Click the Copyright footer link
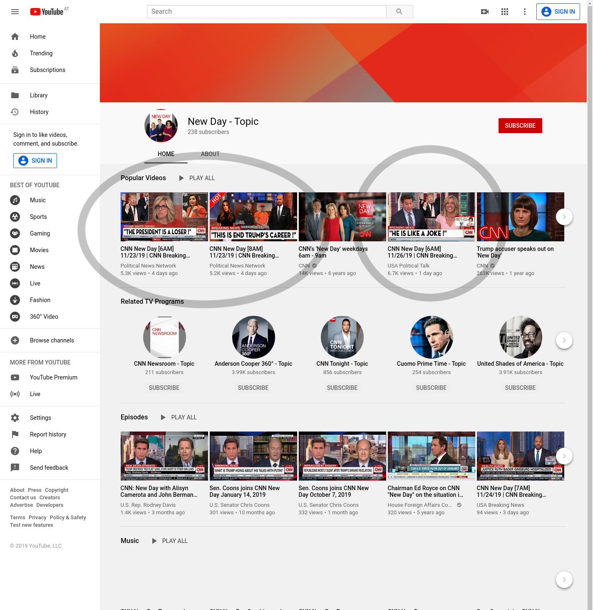This screenshot has width=593, height=610. click(x=57, y=490)
